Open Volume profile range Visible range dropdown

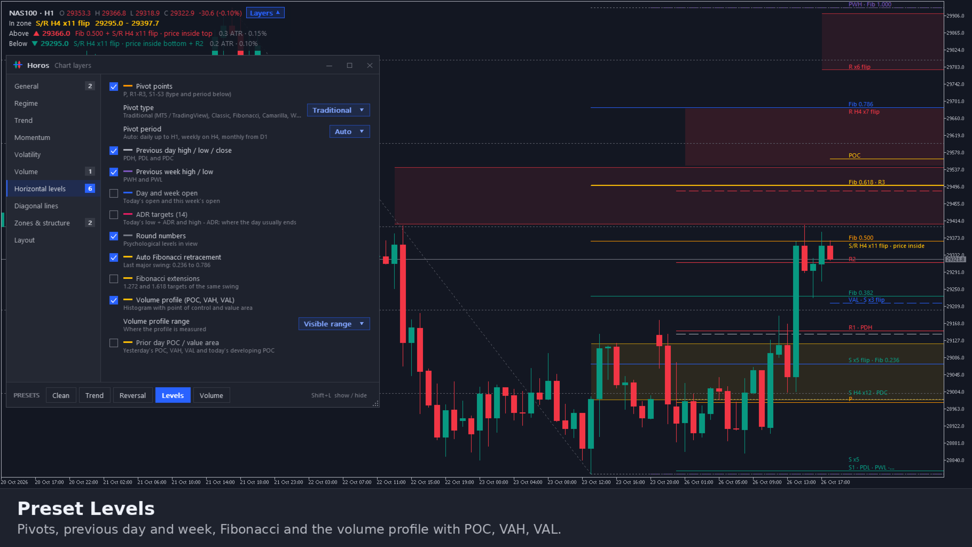[334, 324]
